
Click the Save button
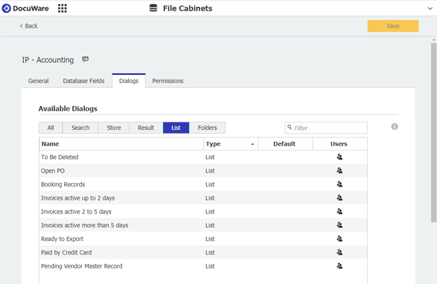click(x=393, y=26)
